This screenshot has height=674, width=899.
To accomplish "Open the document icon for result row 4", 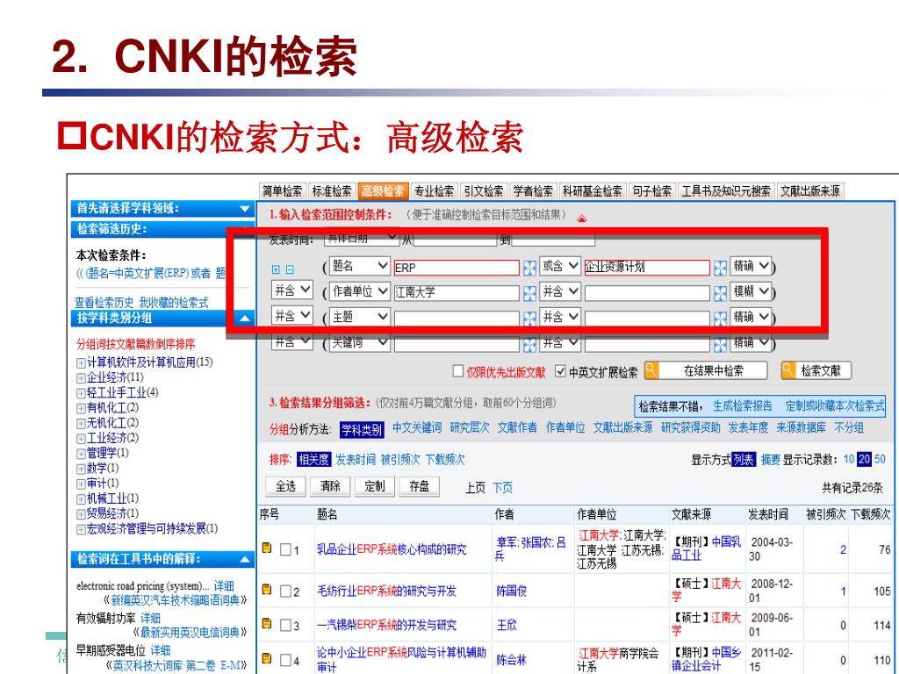I will [x=267, y=658].
